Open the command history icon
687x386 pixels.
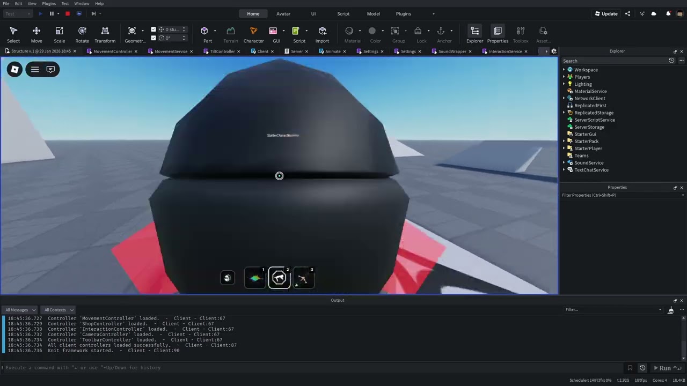642,368
